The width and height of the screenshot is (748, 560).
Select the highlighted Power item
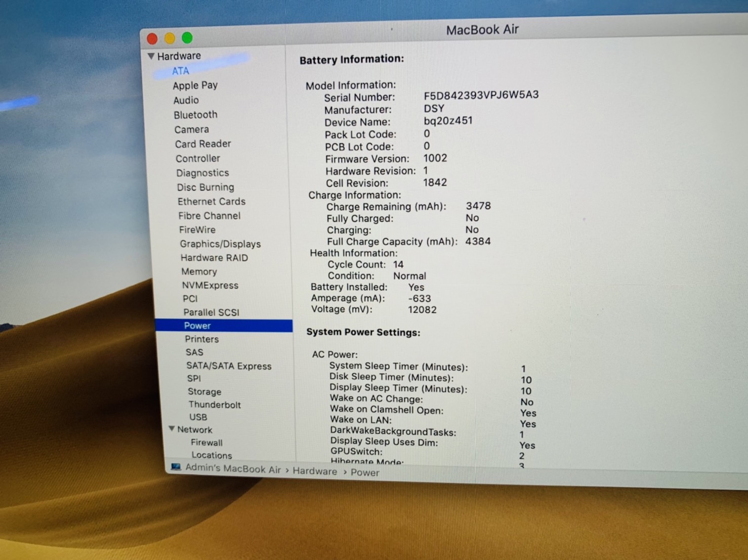point(197,326)
